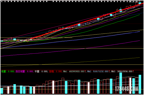
Task: Click the MA1 value 682993920.000
Action: [77, 71]
